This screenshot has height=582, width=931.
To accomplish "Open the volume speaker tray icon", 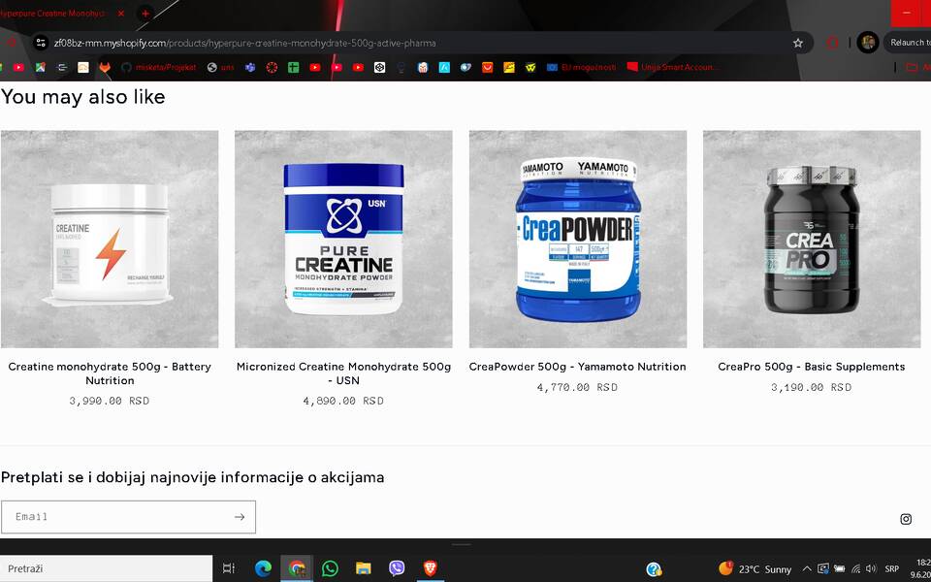I will [x=871, y=569].
